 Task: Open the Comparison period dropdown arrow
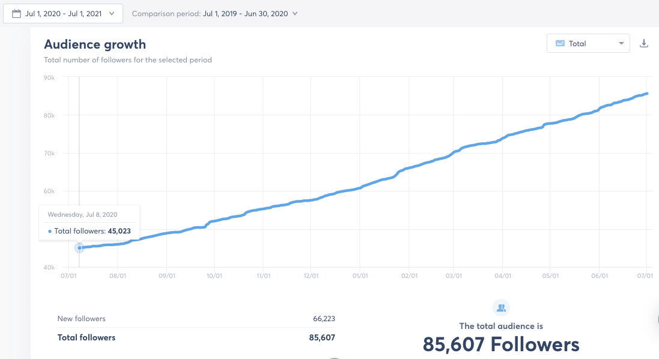[294, 13]
